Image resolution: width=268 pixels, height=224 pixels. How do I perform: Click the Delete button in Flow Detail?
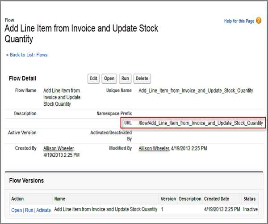tap(142, 78)
